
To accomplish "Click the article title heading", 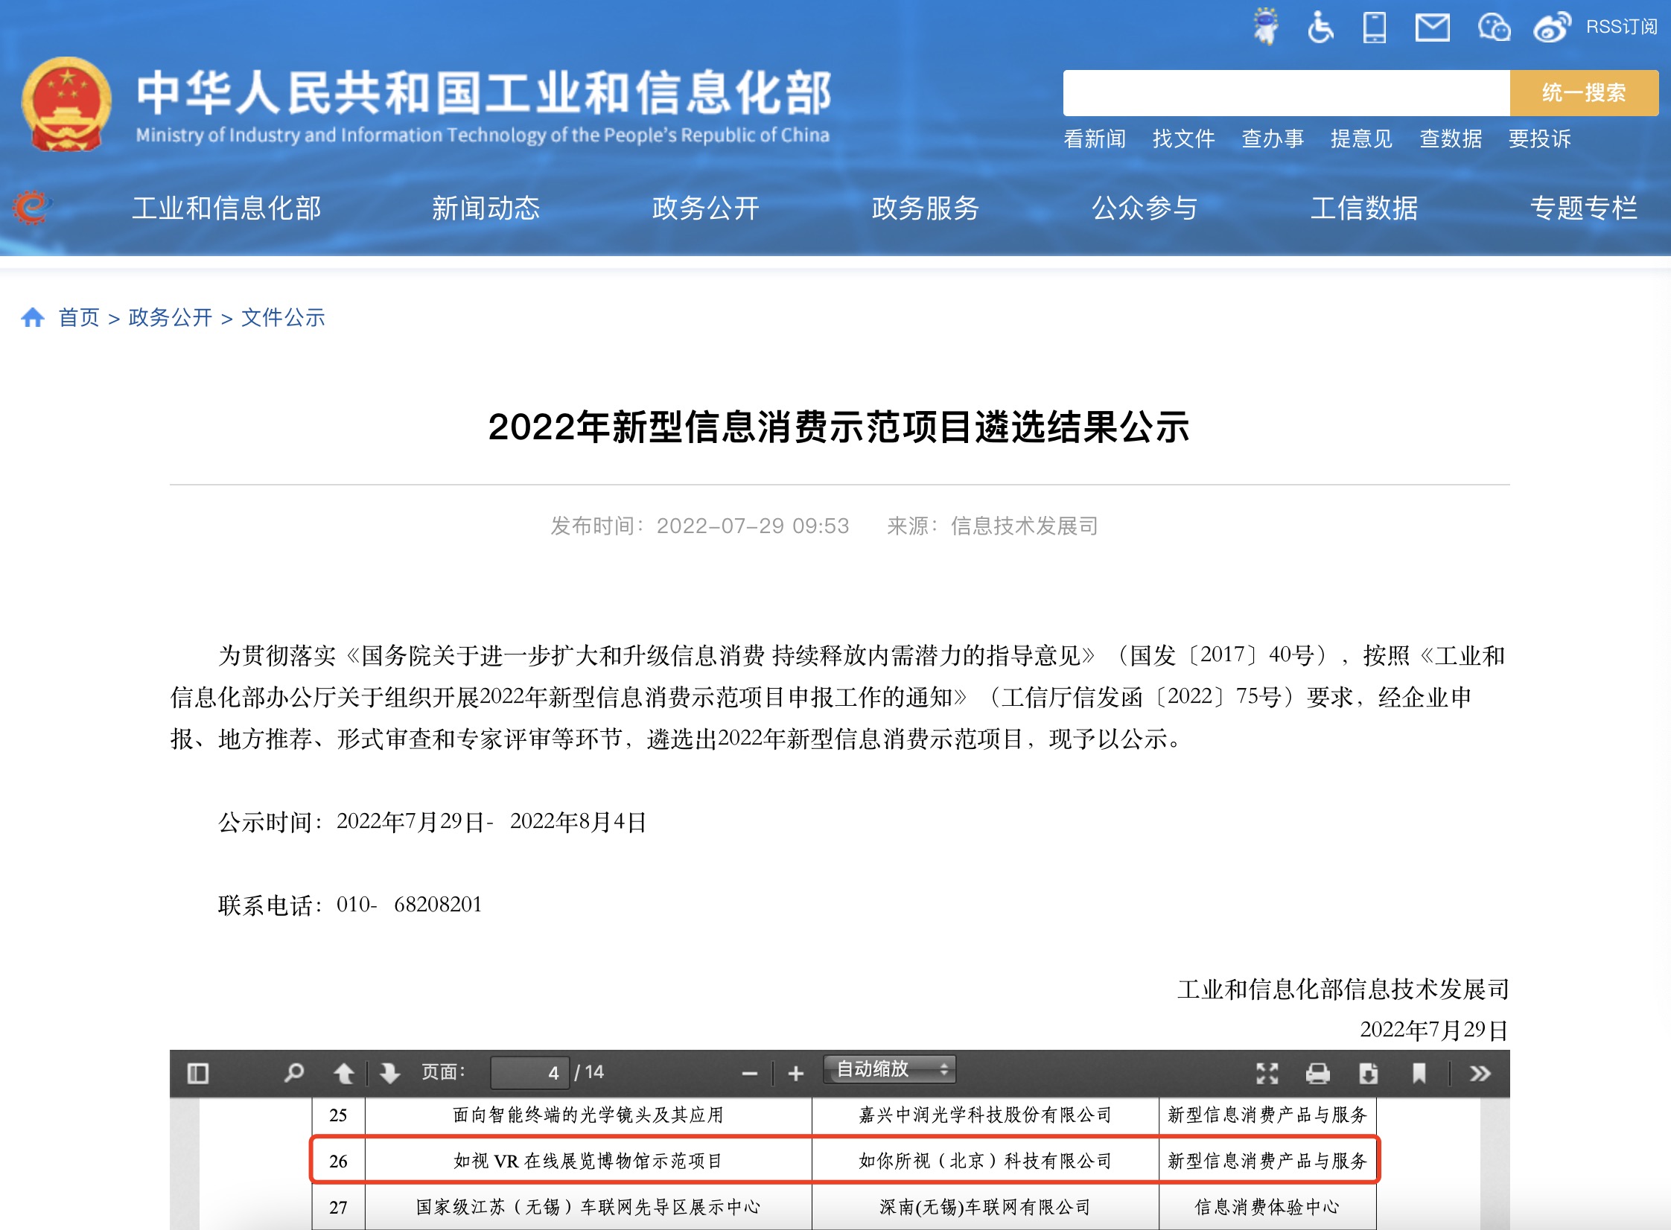I will coord(839,427).
